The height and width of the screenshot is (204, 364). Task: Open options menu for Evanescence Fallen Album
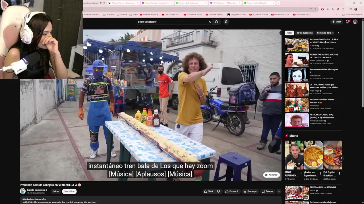click(341, 70)
